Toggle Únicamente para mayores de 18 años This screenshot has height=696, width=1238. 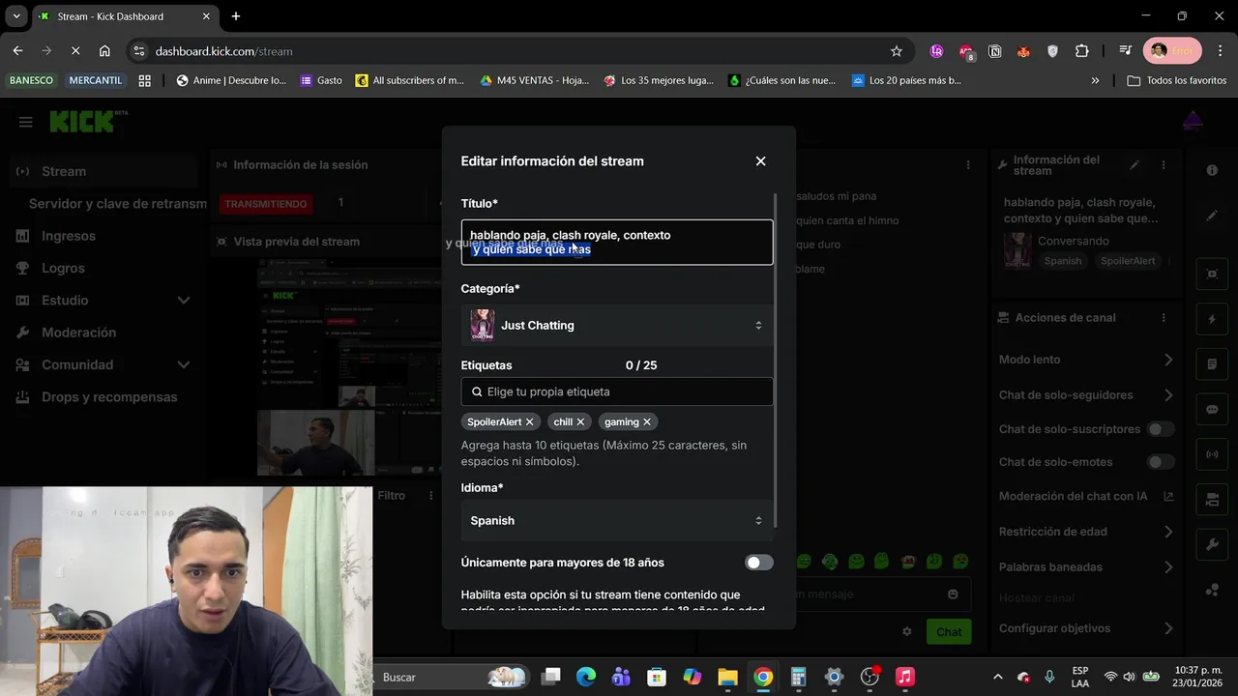pos(758,563)
